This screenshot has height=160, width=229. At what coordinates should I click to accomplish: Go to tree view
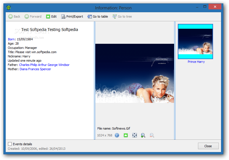click(122, 16)
